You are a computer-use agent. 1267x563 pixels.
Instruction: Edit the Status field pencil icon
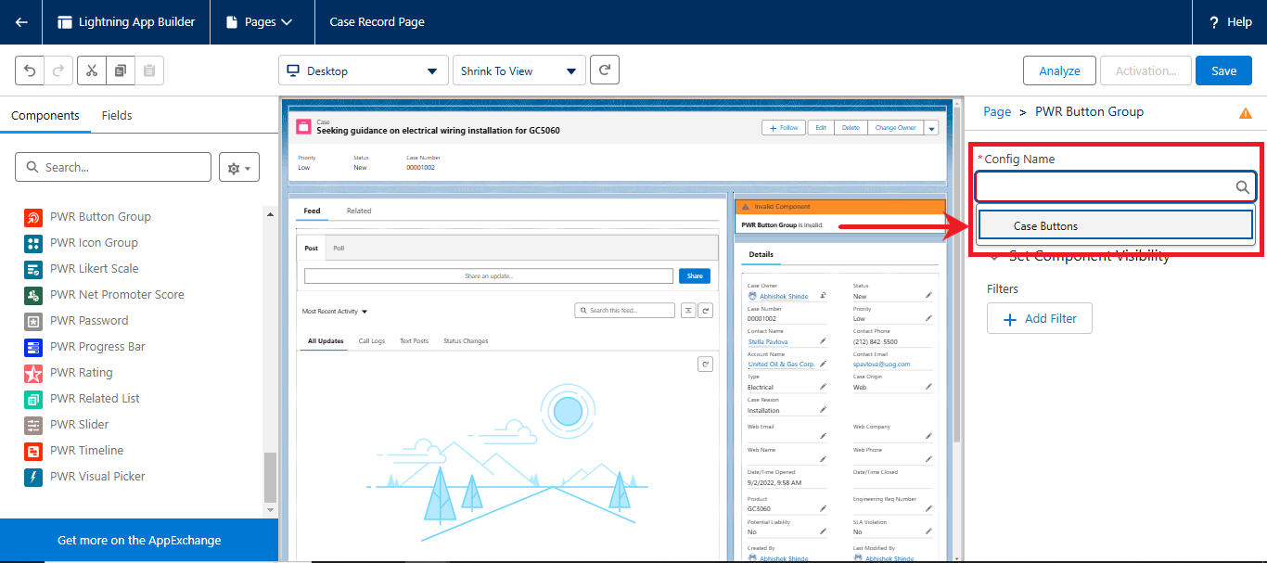928,295
